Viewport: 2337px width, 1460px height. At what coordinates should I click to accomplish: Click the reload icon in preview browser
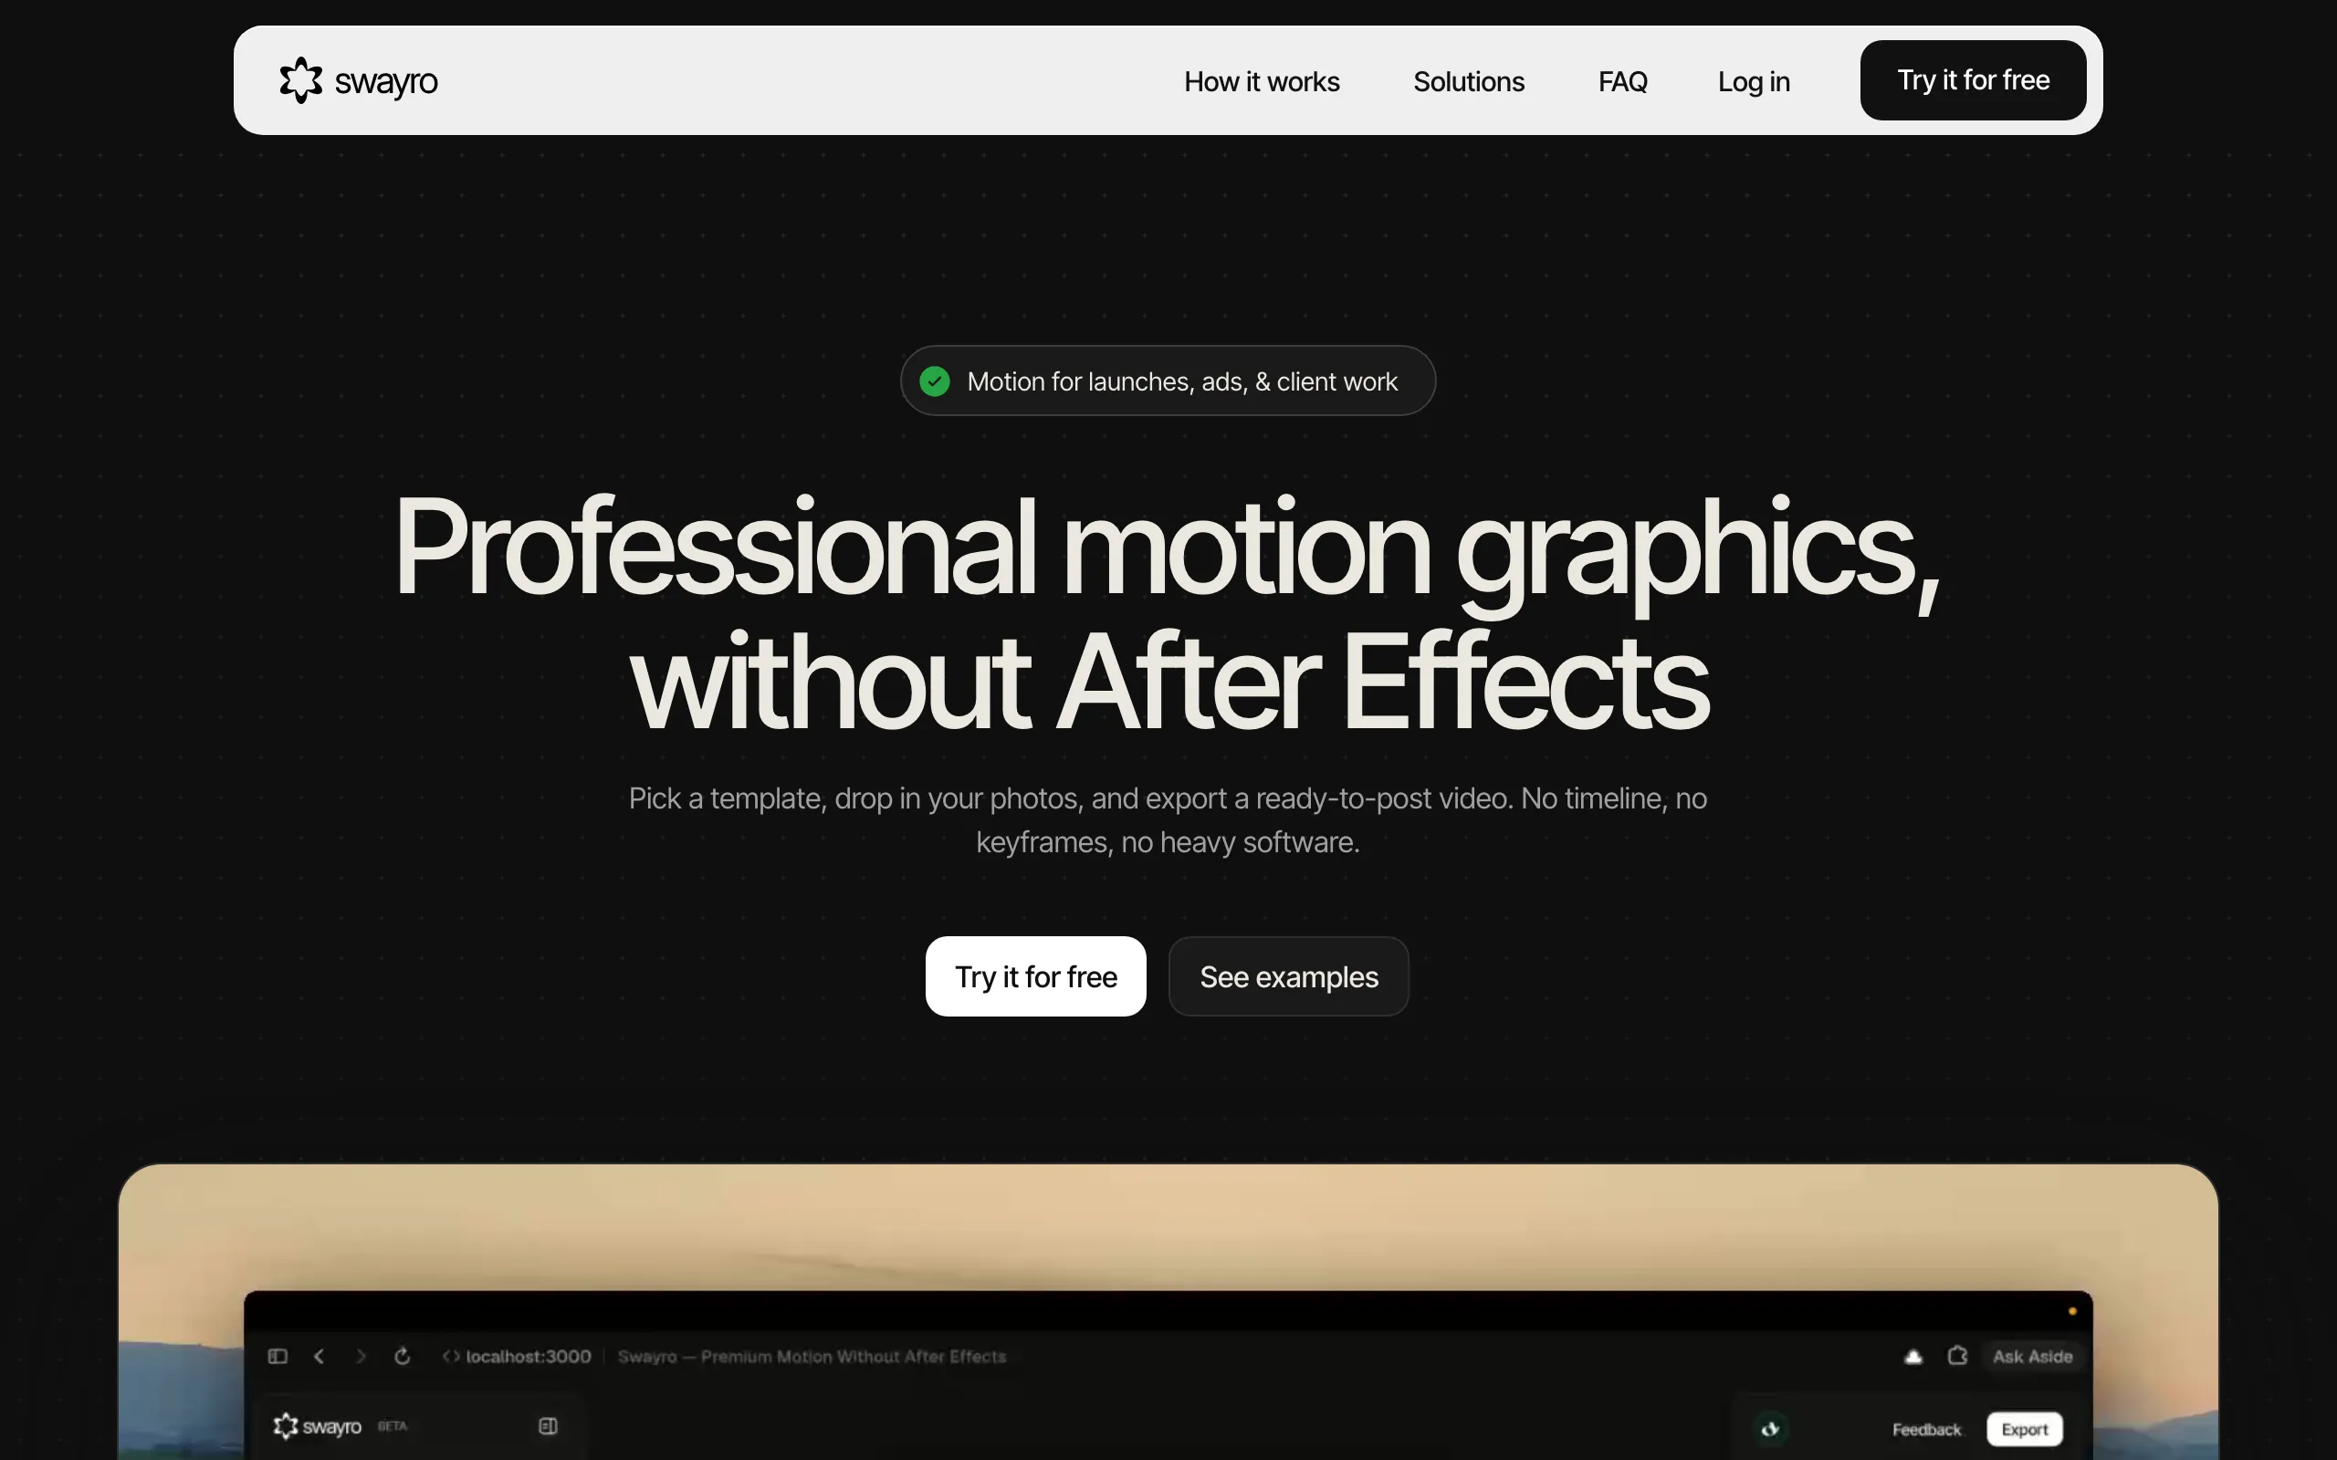[x=403, y=1357]
